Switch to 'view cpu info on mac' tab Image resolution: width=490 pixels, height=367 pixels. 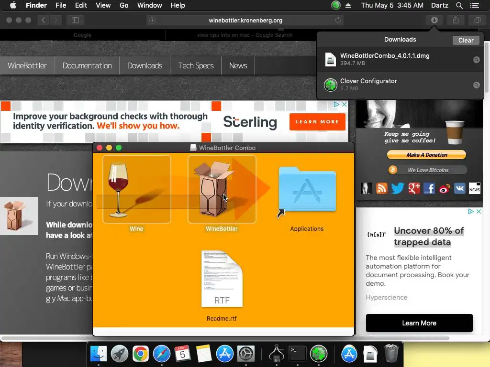pyautogui.click(x=245, y=35)
